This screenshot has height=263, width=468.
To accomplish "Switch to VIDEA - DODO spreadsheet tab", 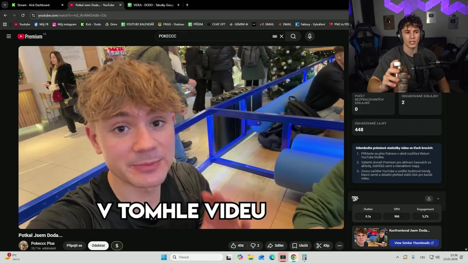I will [x=153, y=5].
